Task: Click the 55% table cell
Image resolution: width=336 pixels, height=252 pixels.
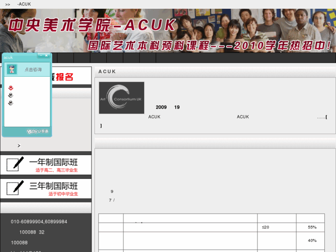Action: [x=311, y=227]
